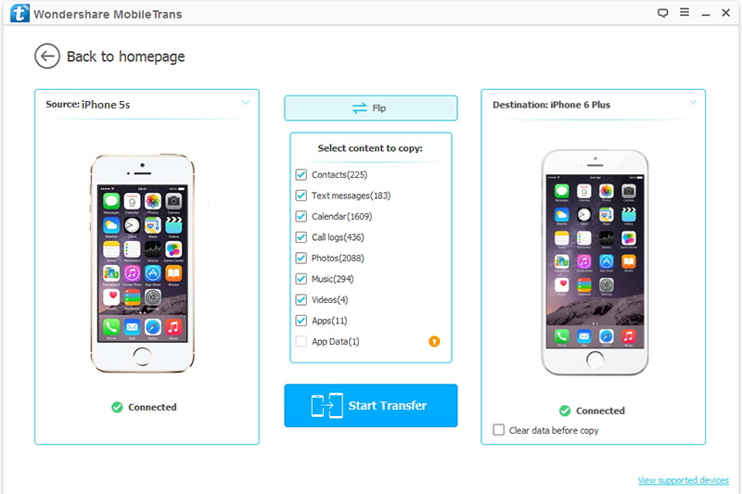Uncheck the Contacts(225) checkbox
The image size is (742, 494).
click(301, 175)
